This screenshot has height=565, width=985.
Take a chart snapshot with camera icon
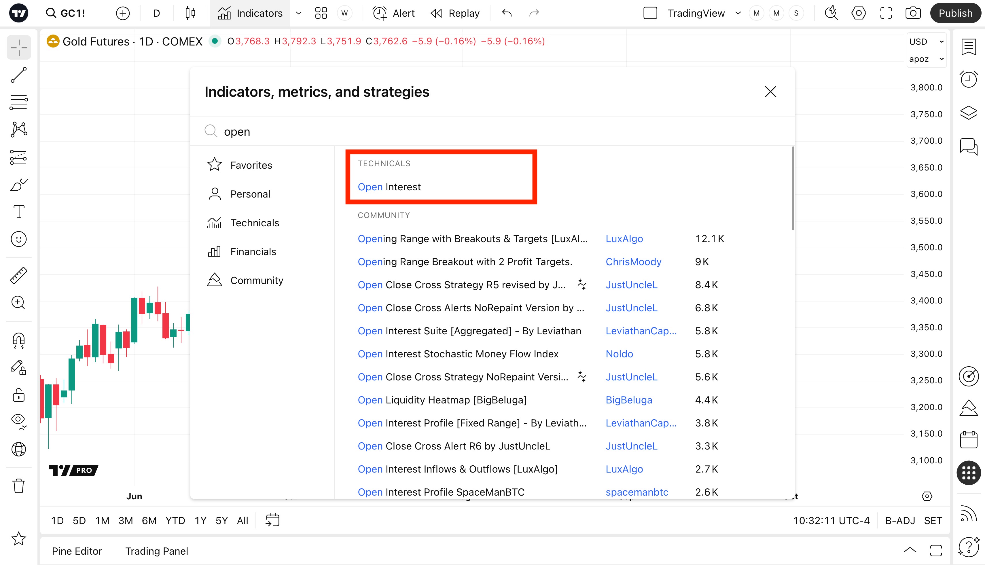point(913,13)
